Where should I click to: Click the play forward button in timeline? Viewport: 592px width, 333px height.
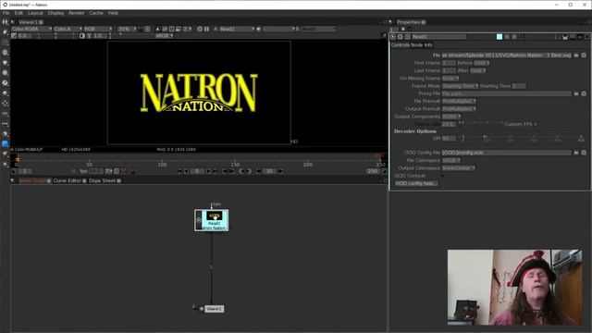pyautogui.click(x=208, y=171)
